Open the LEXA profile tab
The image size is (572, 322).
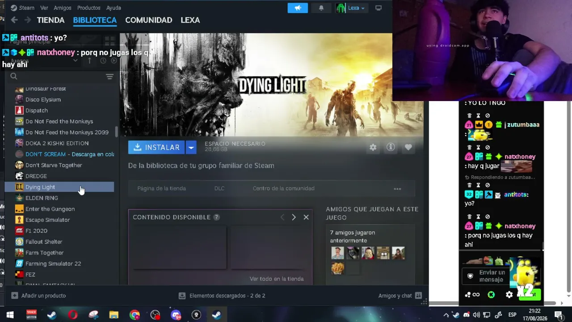click(190, 20)
